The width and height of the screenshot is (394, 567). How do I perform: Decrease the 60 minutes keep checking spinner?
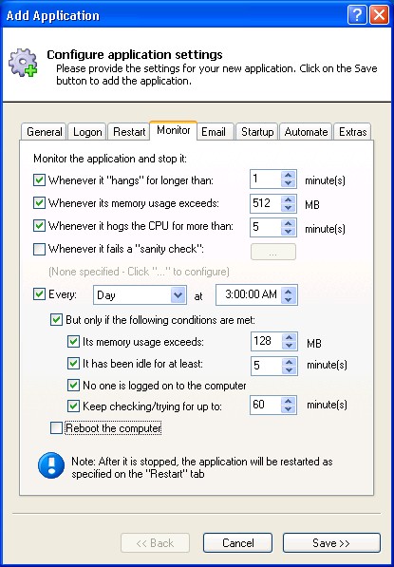click(x=288, y=409)
